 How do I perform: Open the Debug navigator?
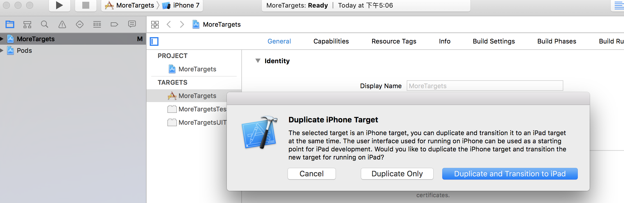pos(97,24)
